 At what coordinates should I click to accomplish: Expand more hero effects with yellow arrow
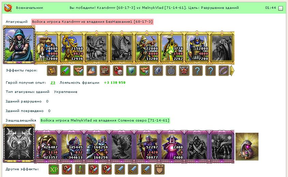click(x=232, y=71)
